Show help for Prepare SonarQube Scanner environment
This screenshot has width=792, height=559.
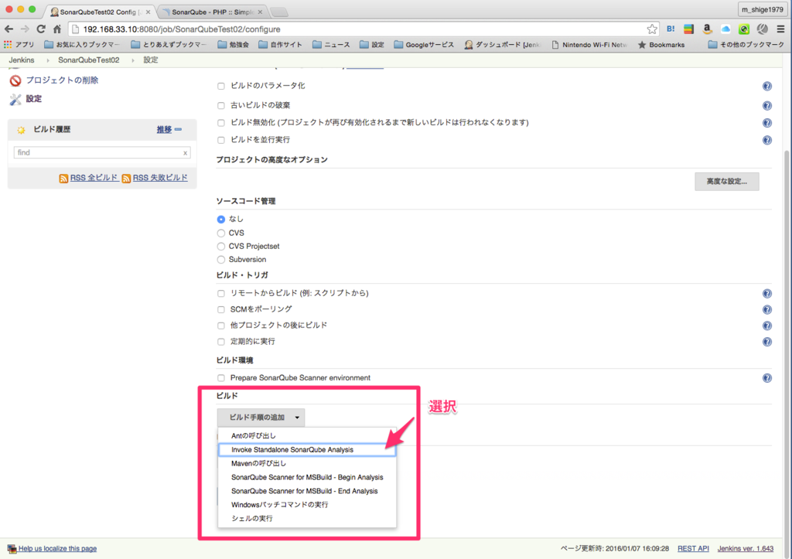[766, 378]
